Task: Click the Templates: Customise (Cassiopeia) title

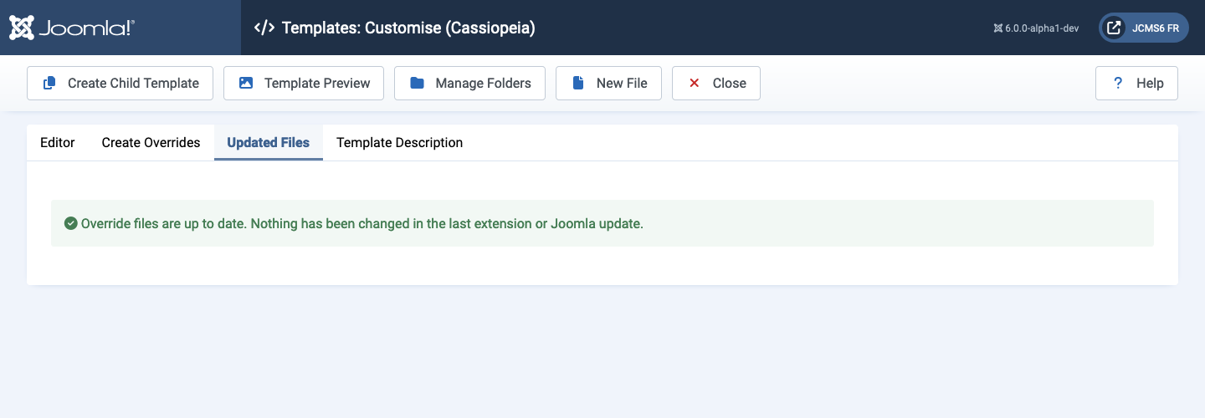Action: tap(408, 28)
